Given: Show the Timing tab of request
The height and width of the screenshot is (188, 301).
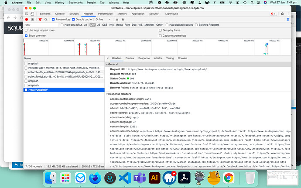Looking at the screenshot, I should pos(170,58).
